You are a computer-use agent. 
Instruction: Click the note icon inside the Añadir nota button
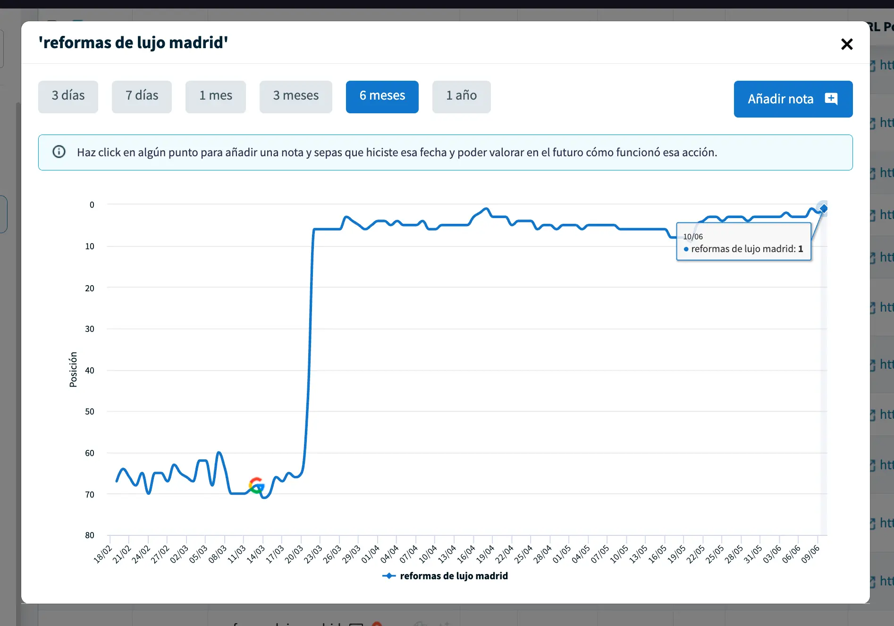(832, 99)
